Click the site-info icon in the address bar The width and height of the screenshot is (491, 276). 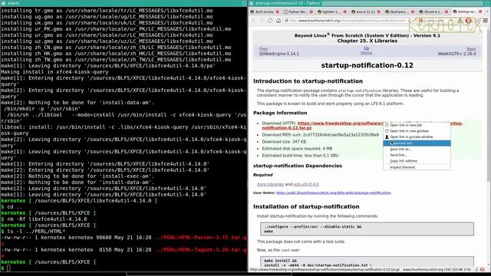coord(286,21)
